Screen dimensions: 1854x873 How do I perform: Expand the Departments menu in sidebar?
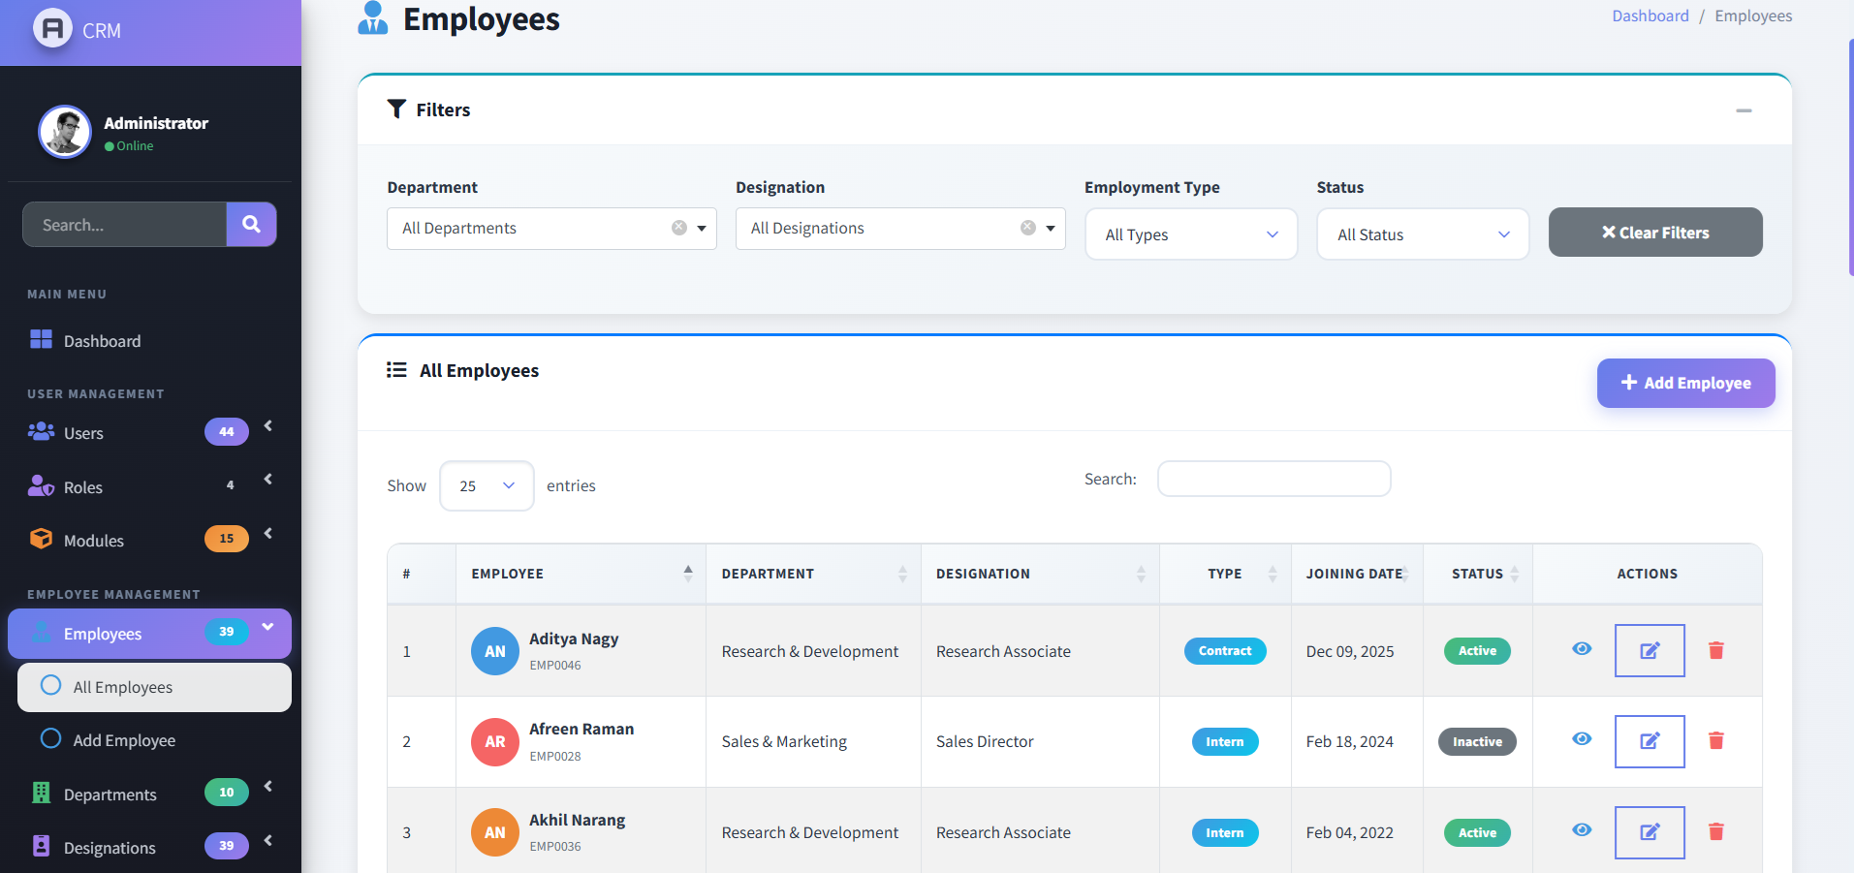110,795
